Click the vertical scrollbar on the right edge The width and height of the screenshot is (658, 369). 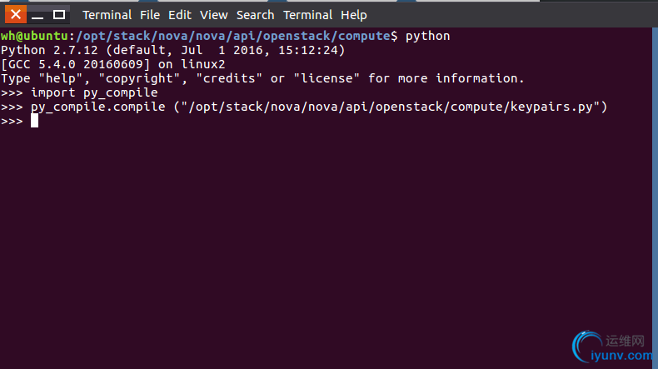[x=655, y=198]
